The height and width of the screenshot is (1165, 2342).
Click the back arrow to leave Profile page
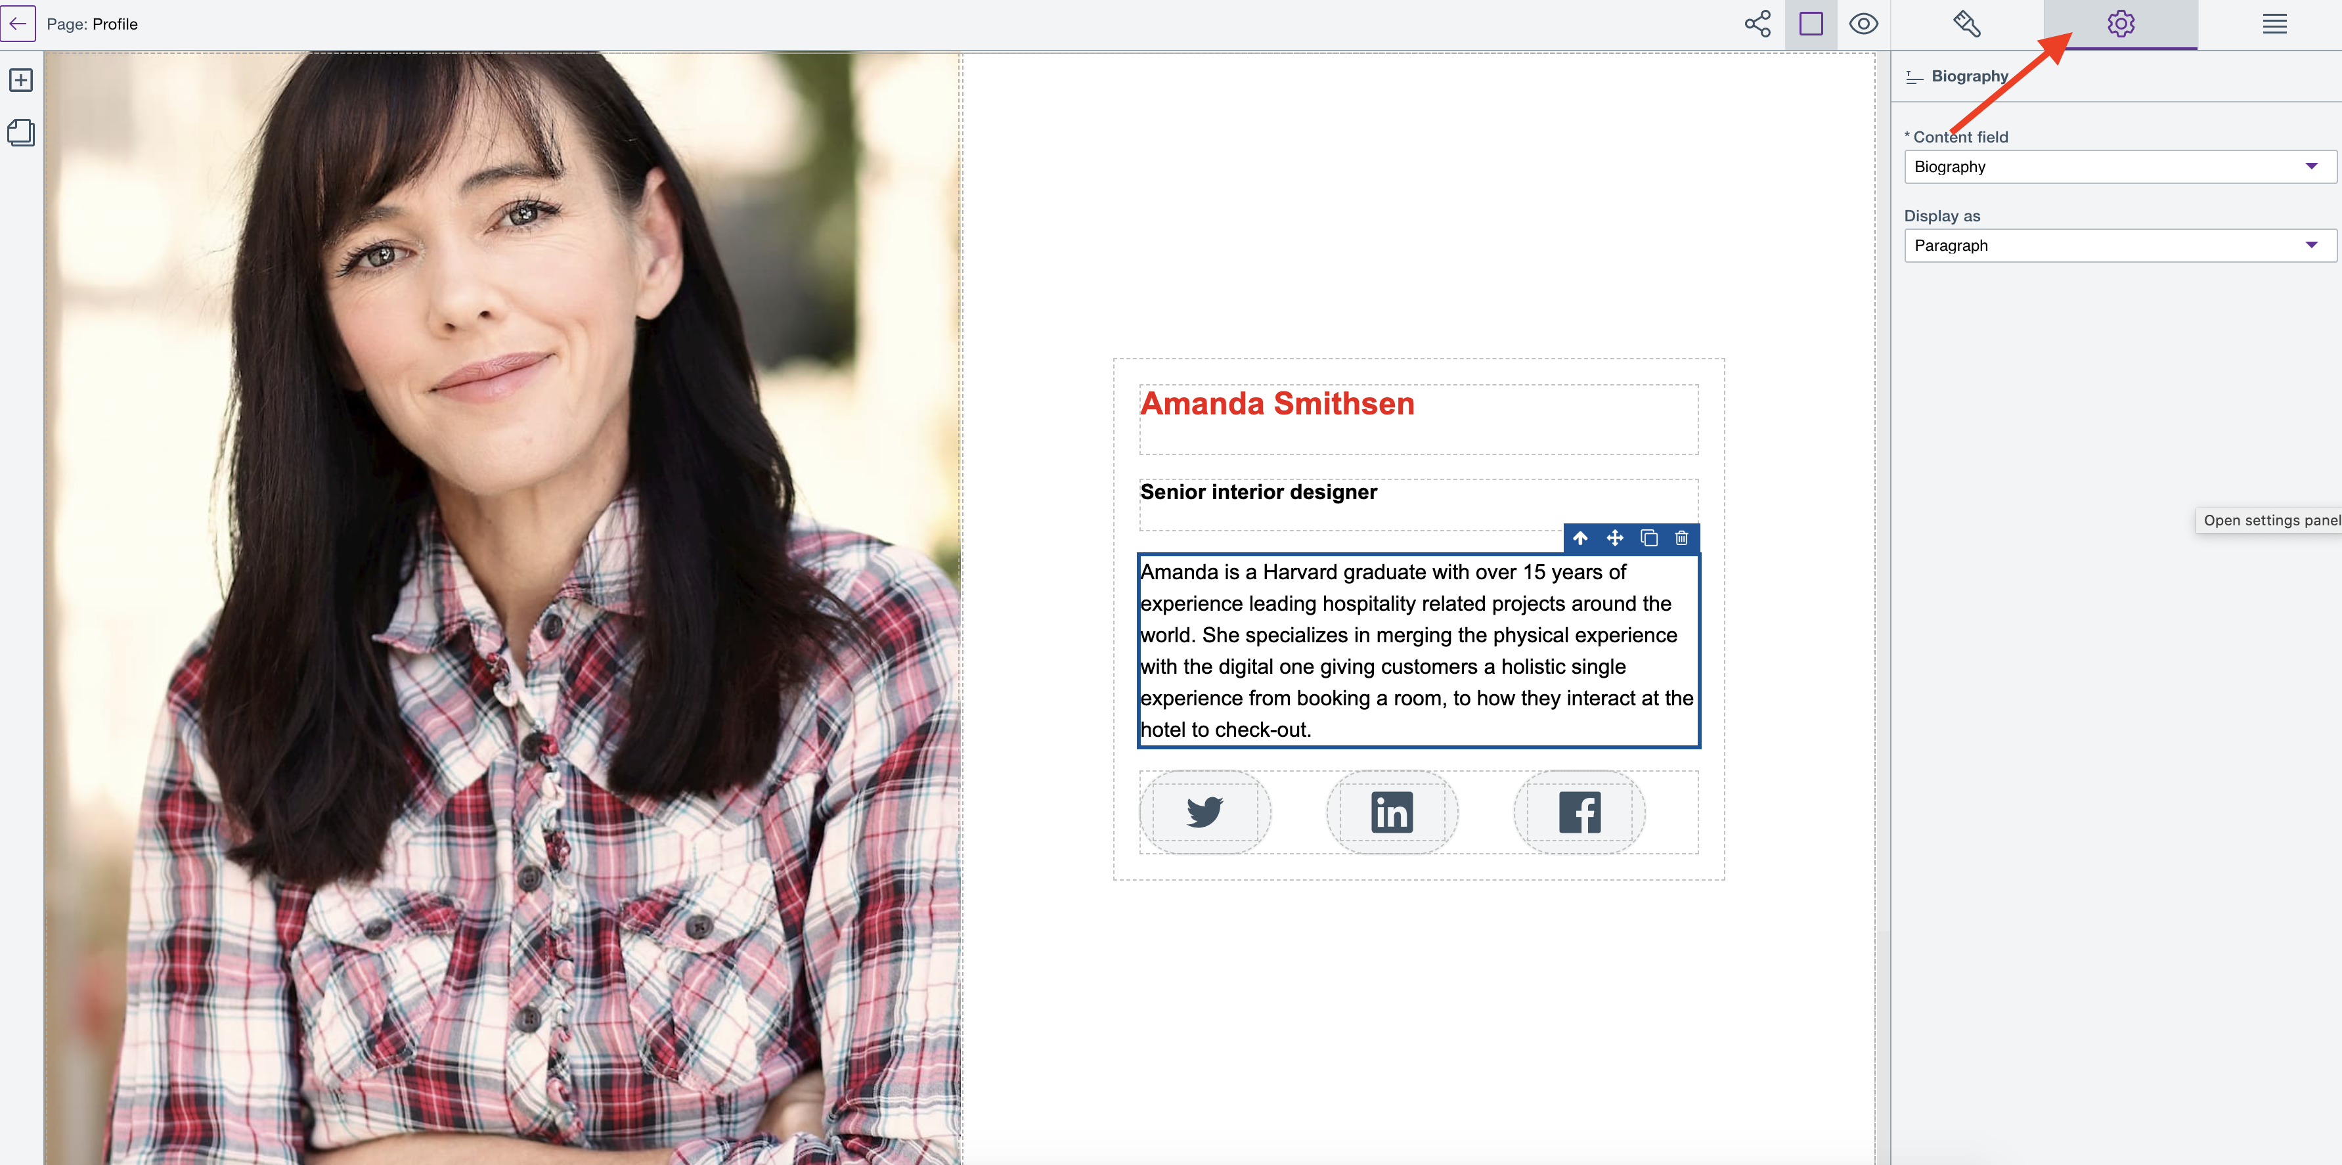coord(18,24)
